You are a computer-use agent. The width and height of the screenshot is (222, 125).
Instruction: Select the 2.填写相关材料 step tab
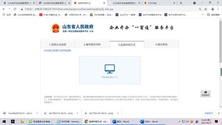(x=92, y=44)
